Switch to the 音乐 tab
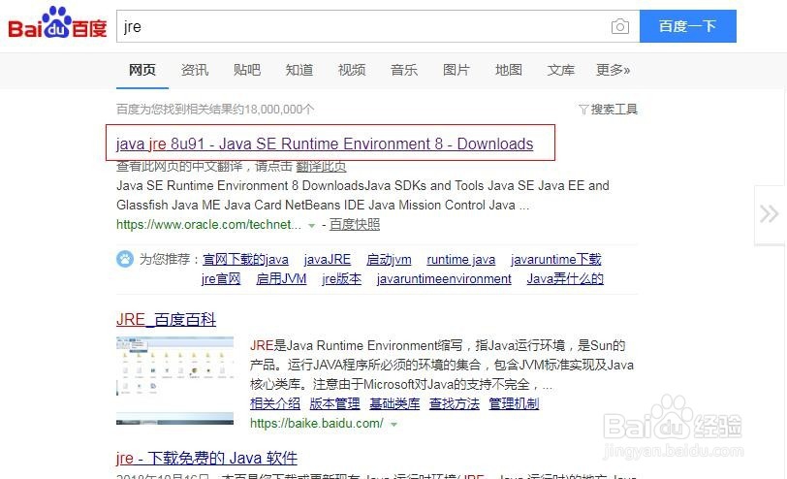 404,70
